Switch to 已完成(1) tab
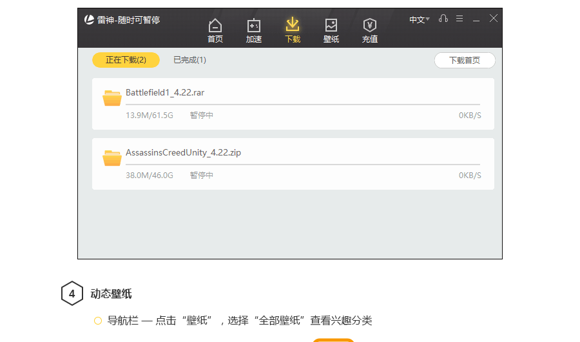Viewport: 580px width, 342px height. tap(189, 60)
